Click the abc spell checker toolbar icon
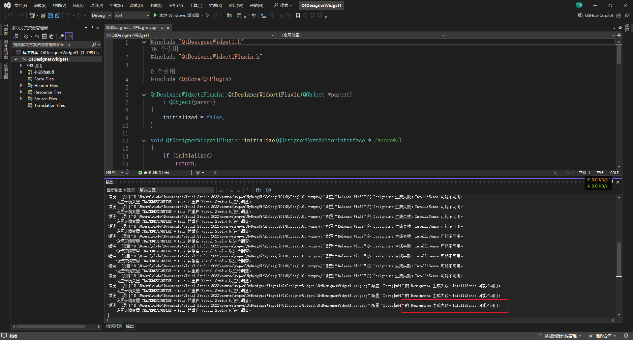The width and height of the screenshot is (633, 340). click(x=254, y=15)
